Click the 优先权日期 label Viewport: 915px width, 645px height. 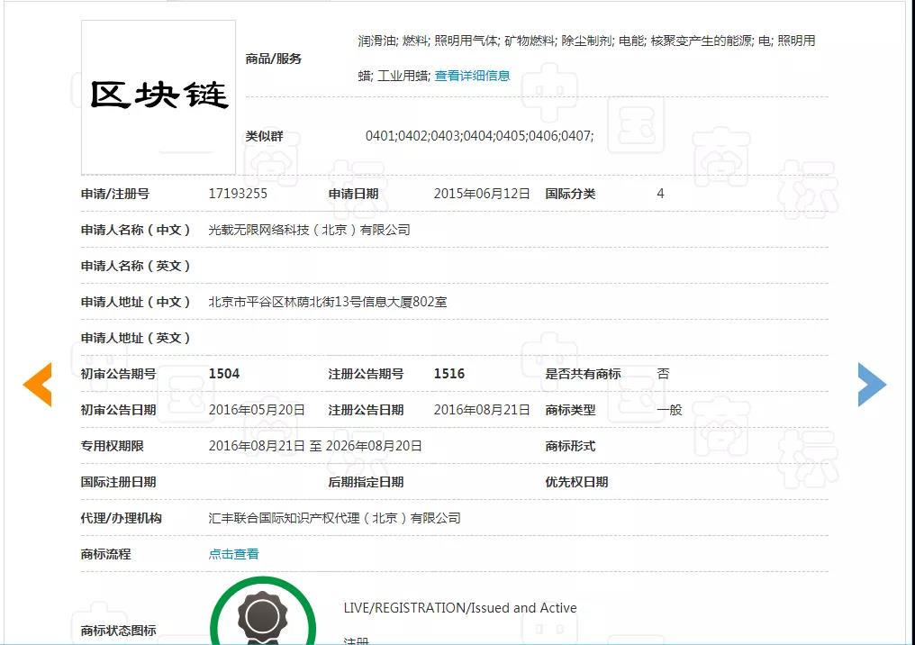click(576, 482)
